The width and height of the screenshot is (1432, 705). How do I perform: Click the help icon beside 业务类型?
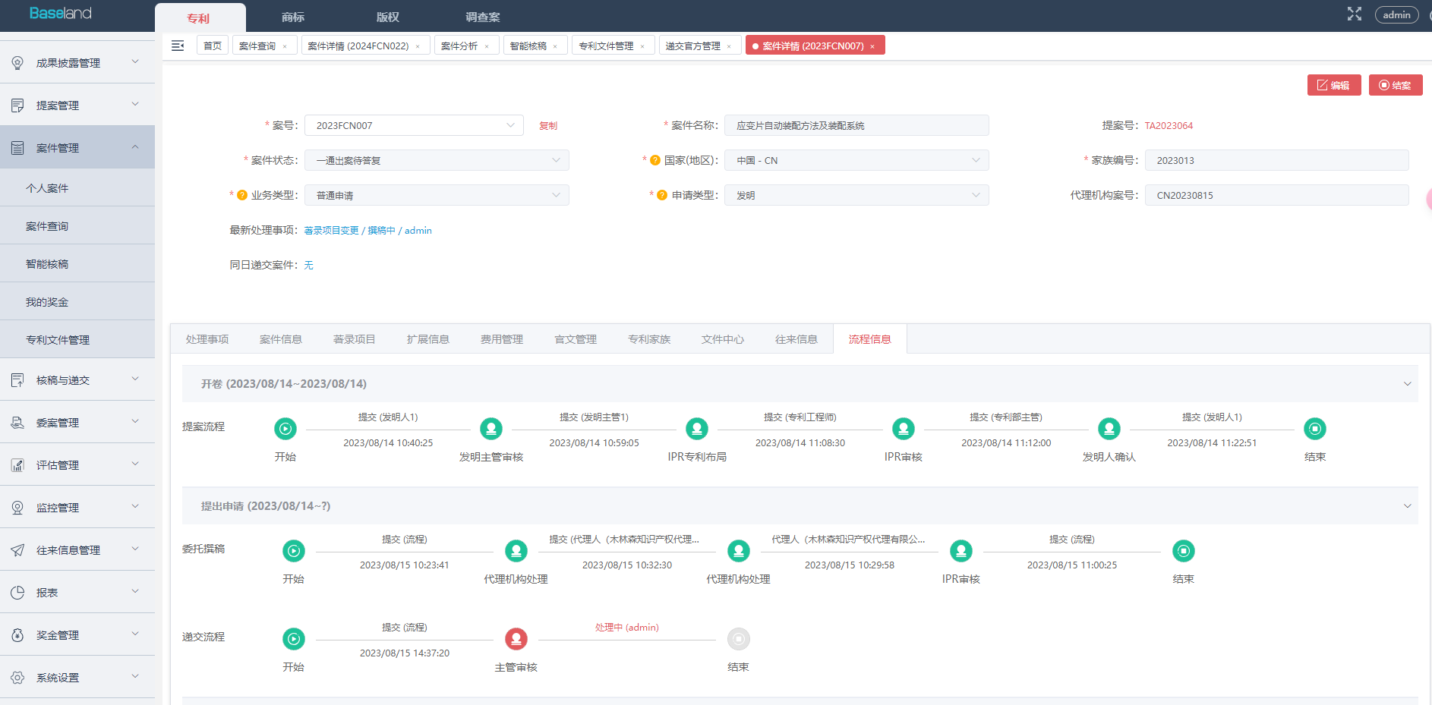[x=242, y=195]
